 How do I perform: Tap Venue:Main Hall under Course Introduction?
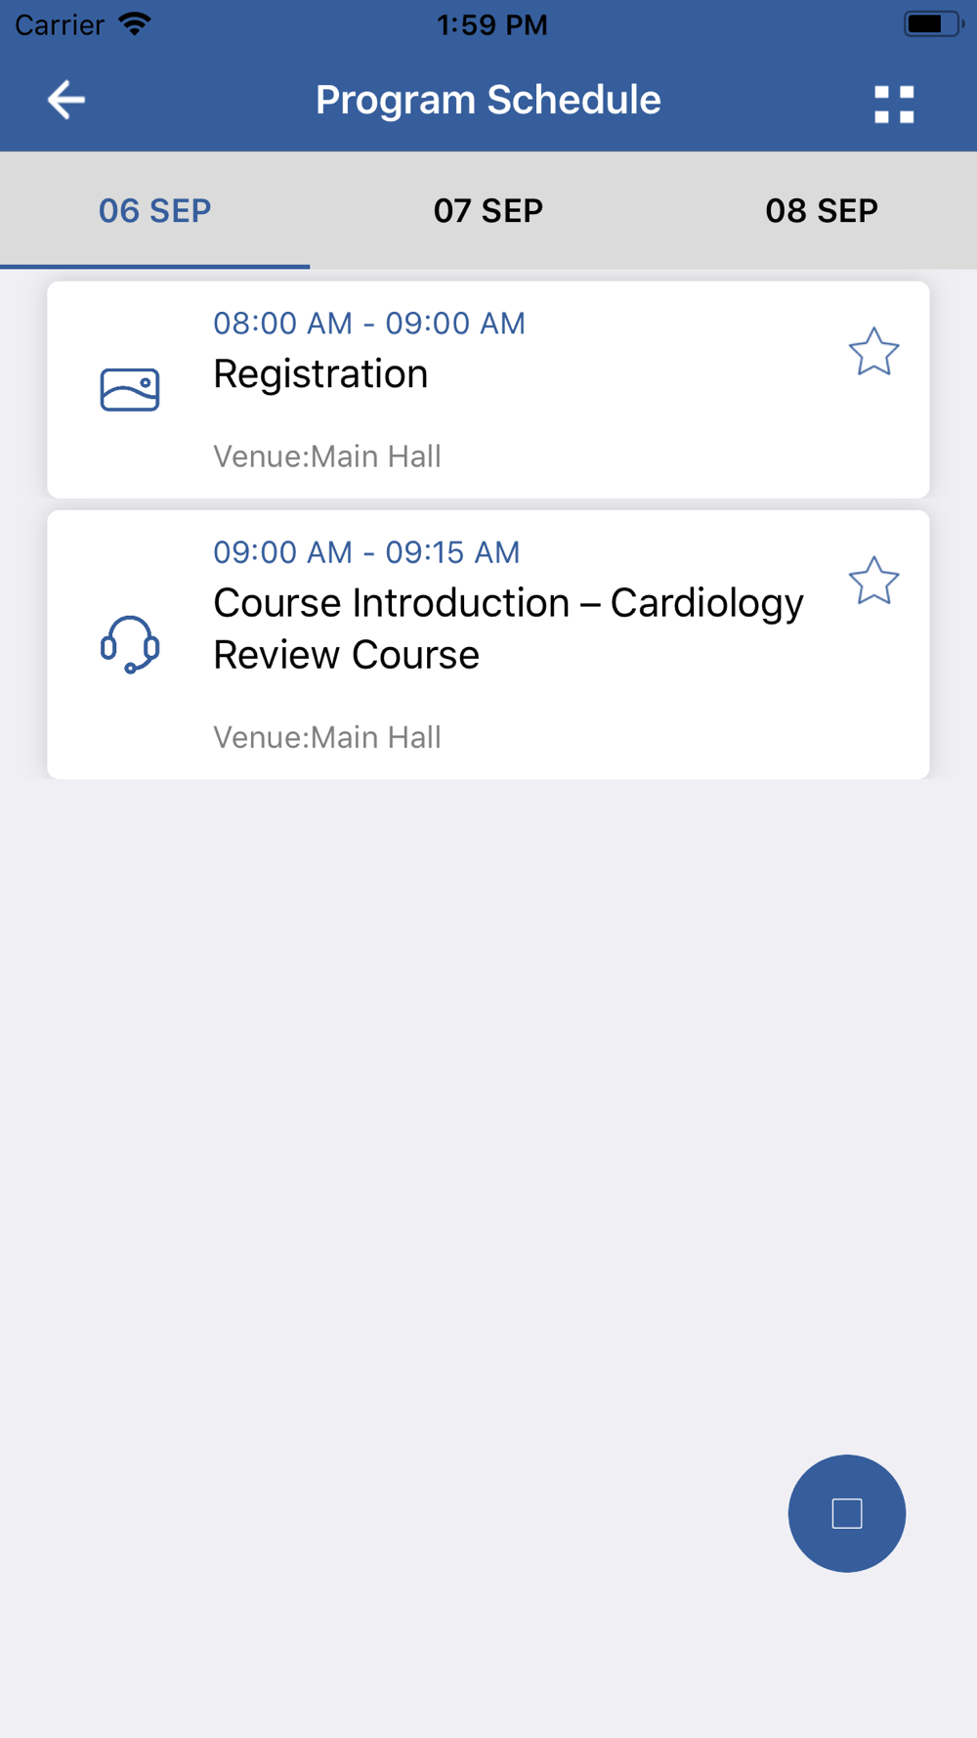point(327,737)
